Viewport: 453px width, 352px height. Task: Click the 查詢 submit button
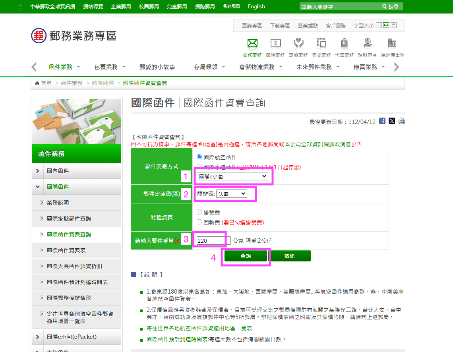click(246, 256)
